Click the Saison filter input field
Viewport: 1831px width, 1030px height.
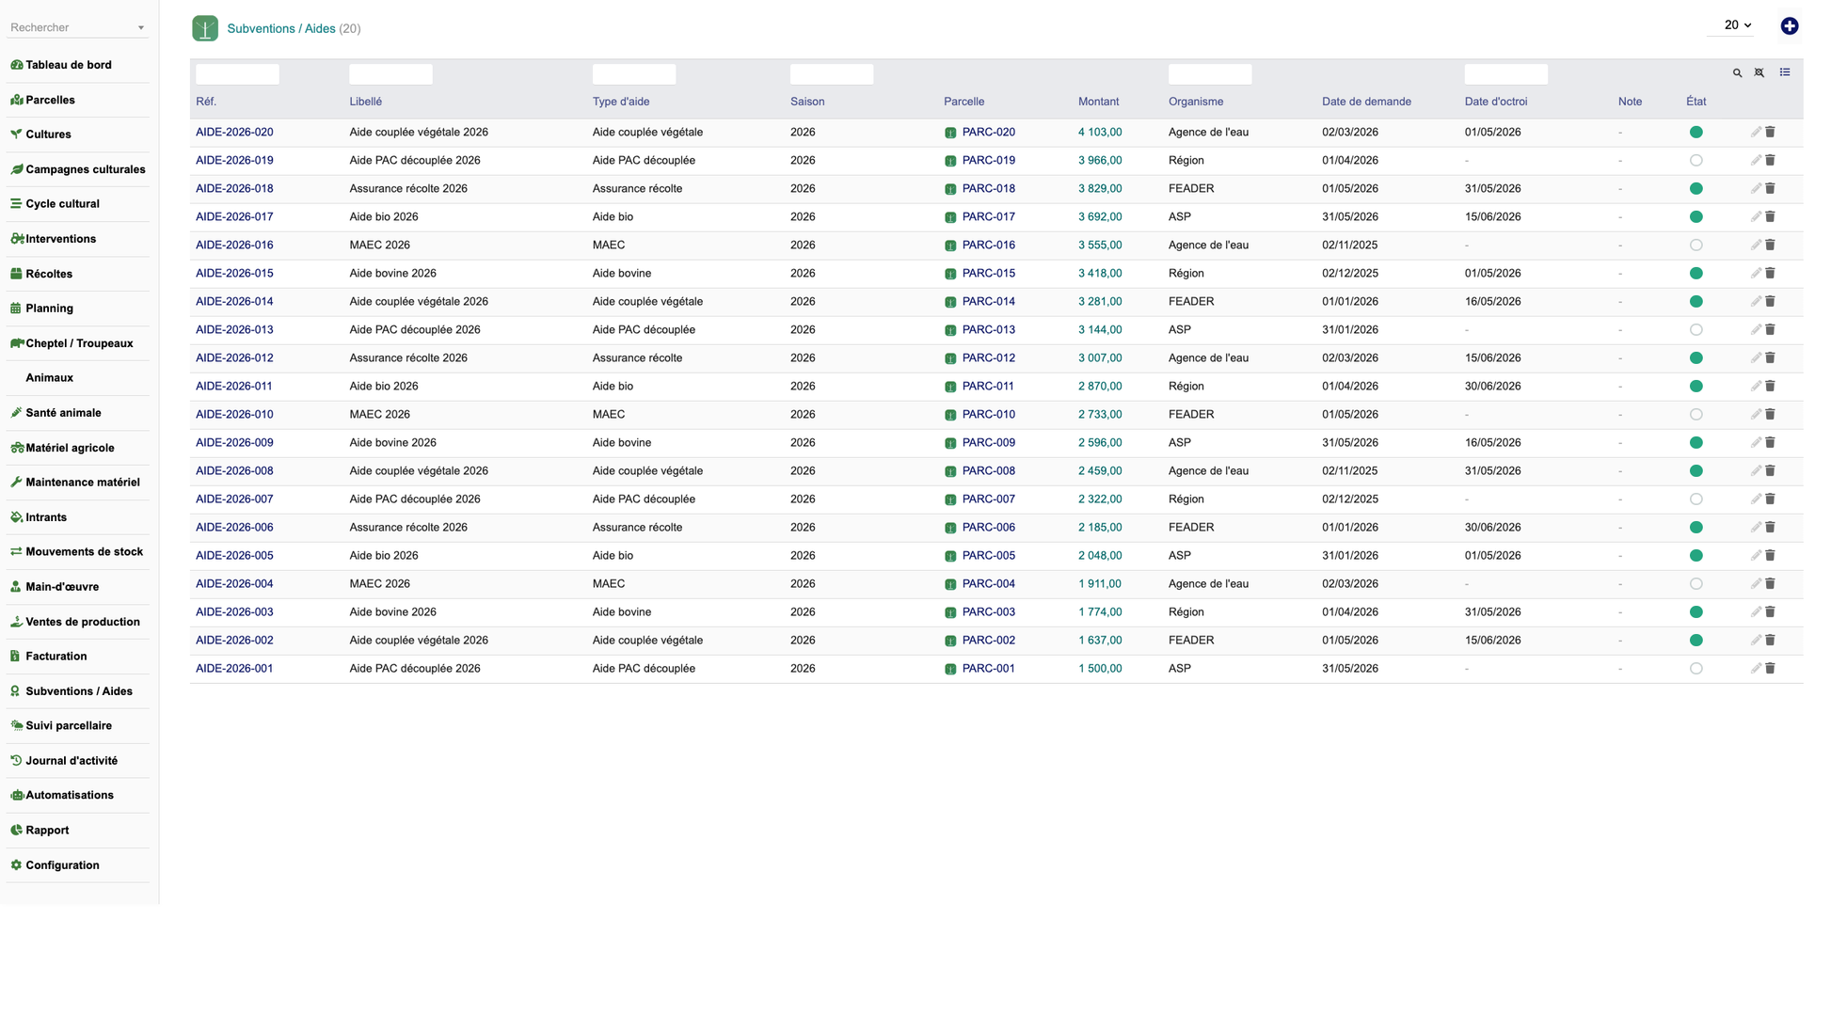[x=831, y=73]
